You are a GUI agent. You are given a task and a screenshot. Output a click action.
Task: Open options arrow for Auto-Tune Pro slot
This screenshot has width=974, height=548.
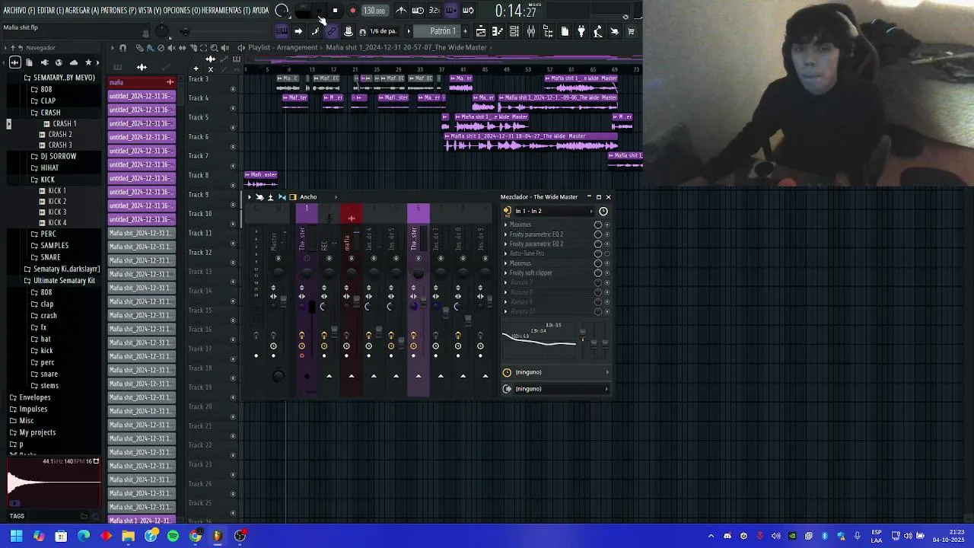click(505, 253)
